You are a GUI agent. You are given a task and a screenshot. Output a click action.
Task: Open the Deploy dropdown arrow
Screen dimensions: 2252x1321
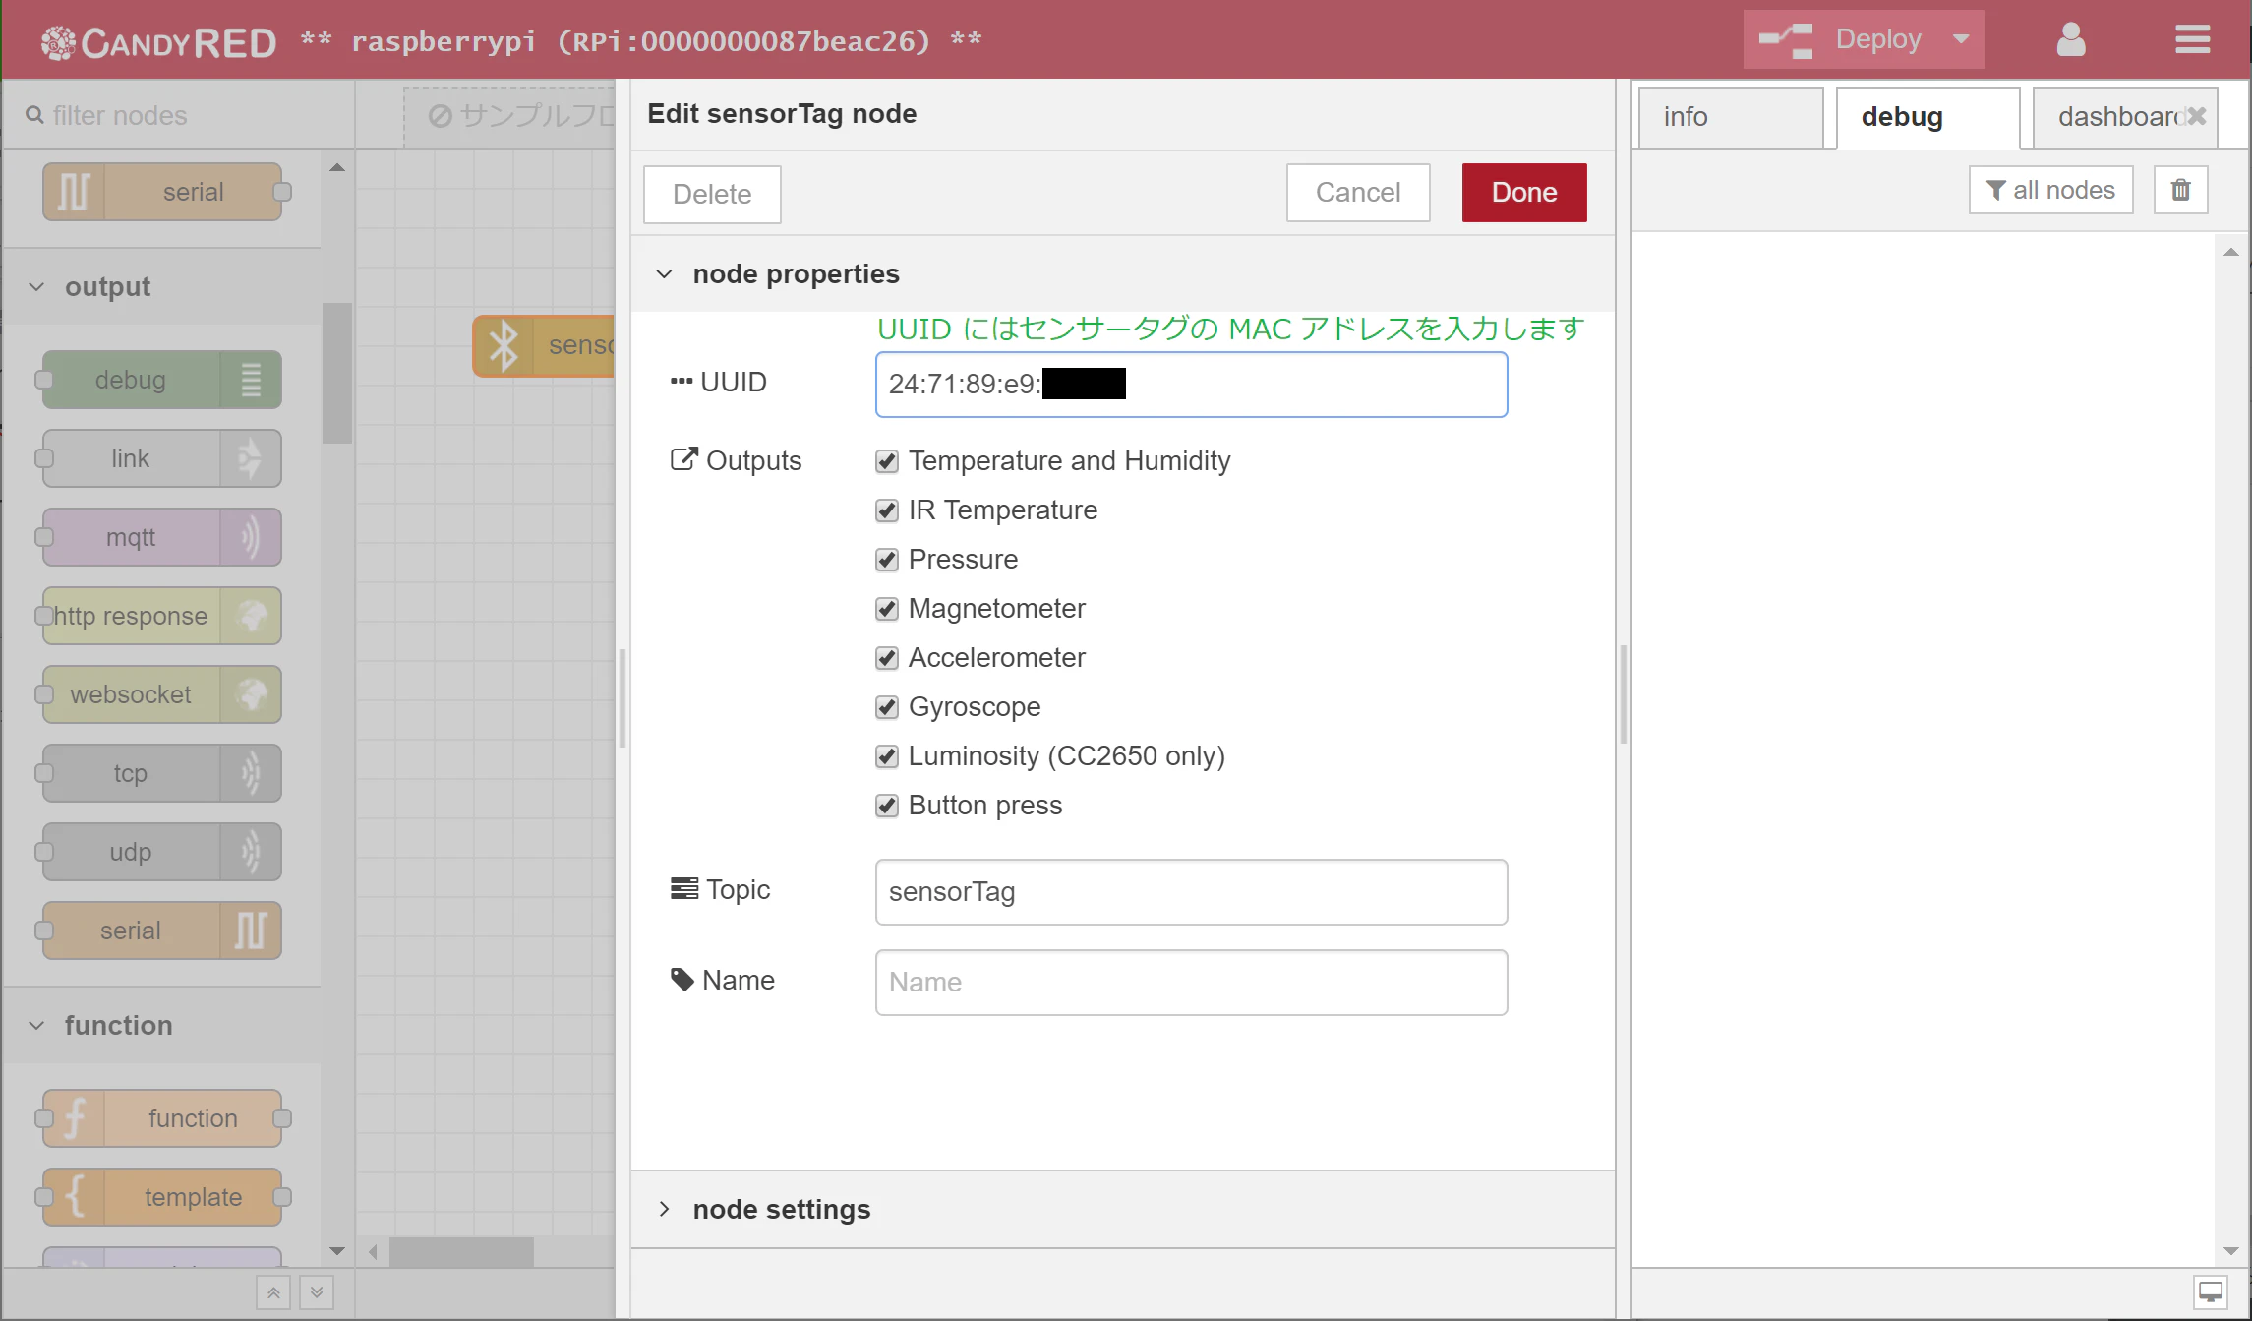[x=1961, y=40]
